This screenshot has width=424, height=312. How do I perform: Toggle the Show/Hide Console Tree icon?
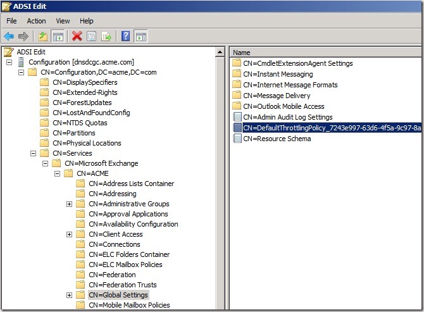click(x=58, y=36)
